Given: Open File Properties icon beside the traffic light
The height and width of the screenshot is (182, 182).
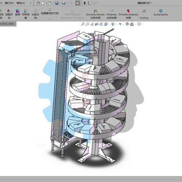Looking at the screenshot, I should click(x=89, y=3).
